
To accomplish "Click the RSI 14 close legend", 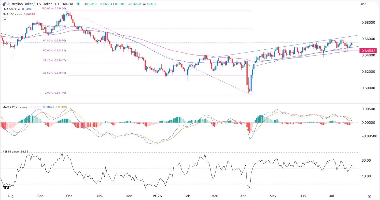I will [x=11, y=151].
